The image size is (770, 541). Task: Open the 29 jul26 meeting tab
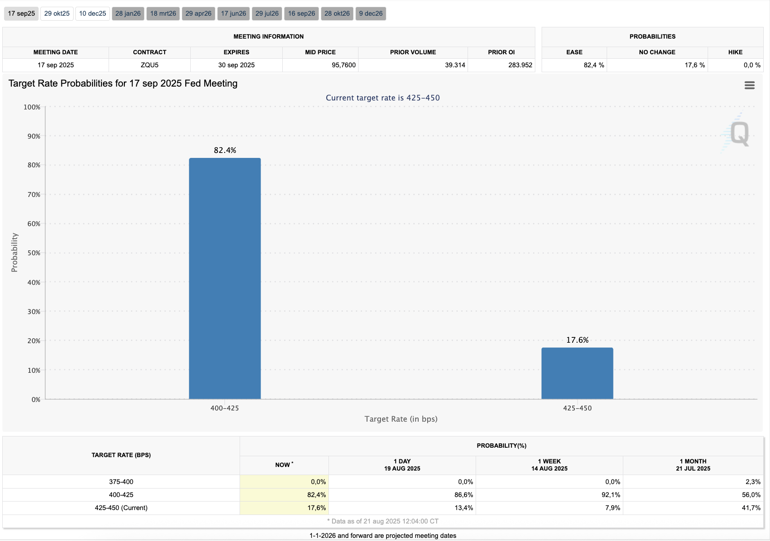click(267, 13)
